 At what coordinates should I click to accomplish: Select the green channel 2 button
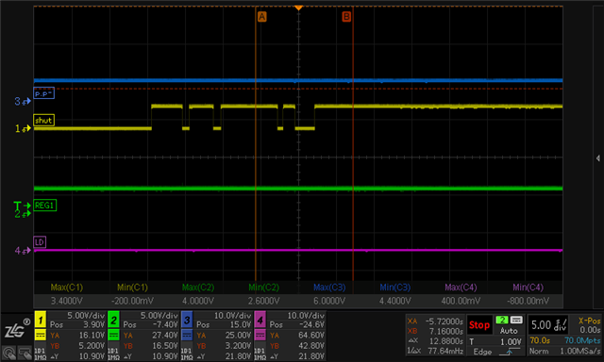(113, 320)
